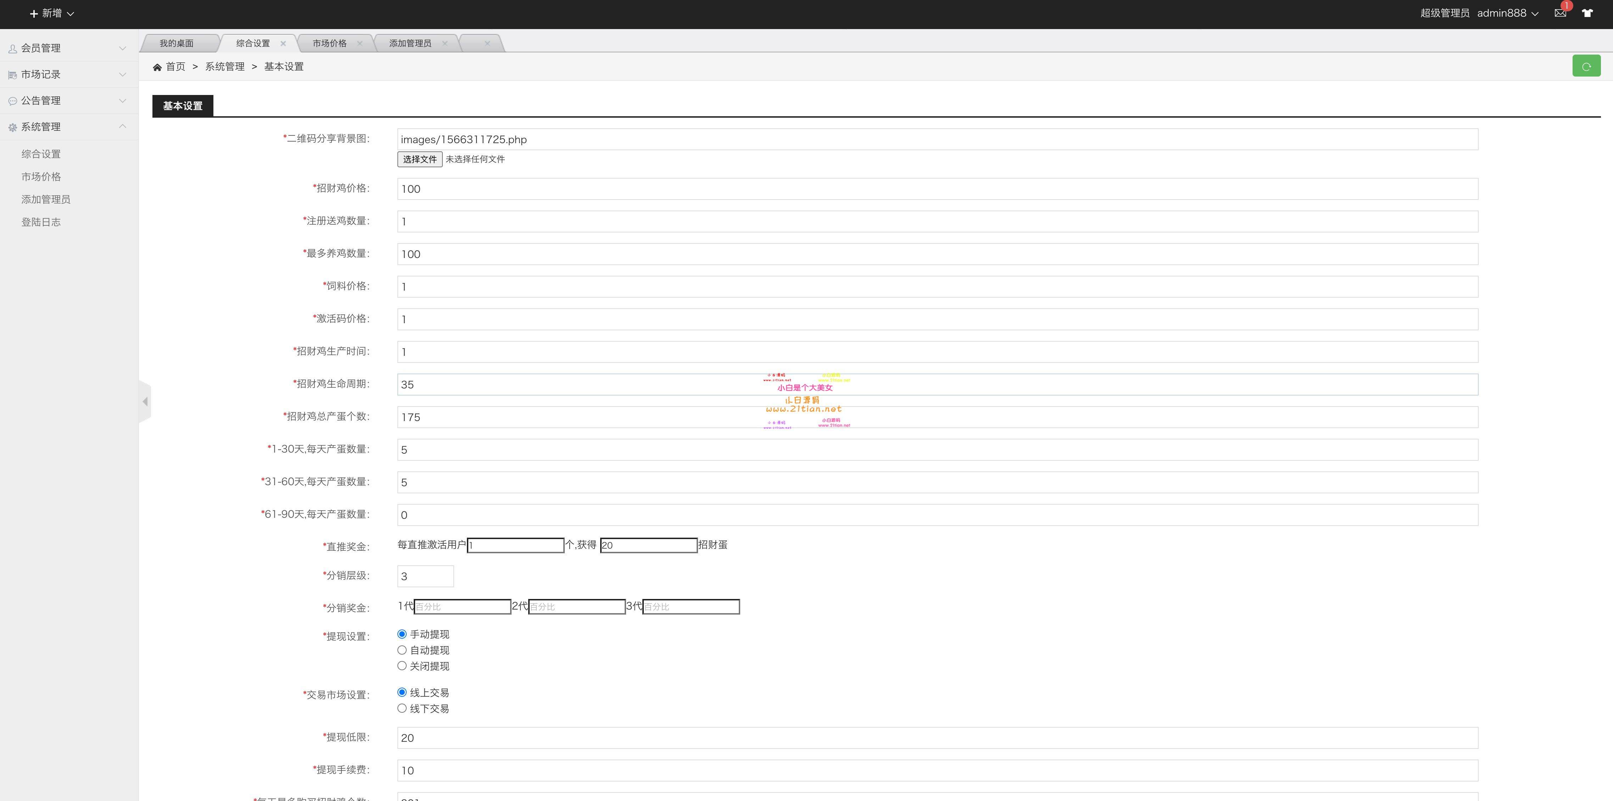Click the 系统管理 gear icon

click(x=12, y=127)
